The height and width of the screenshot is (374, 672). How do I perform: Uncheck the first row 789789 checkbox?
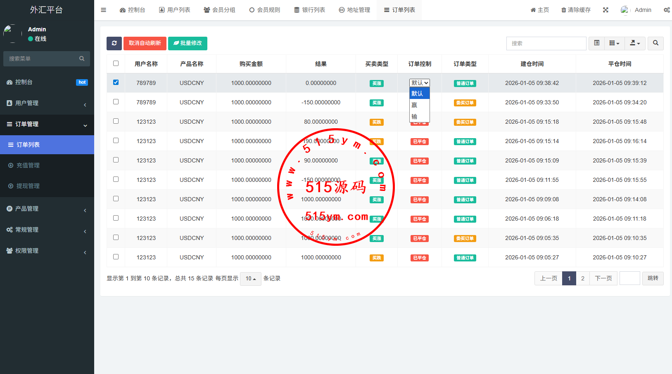tap(116, 82)
